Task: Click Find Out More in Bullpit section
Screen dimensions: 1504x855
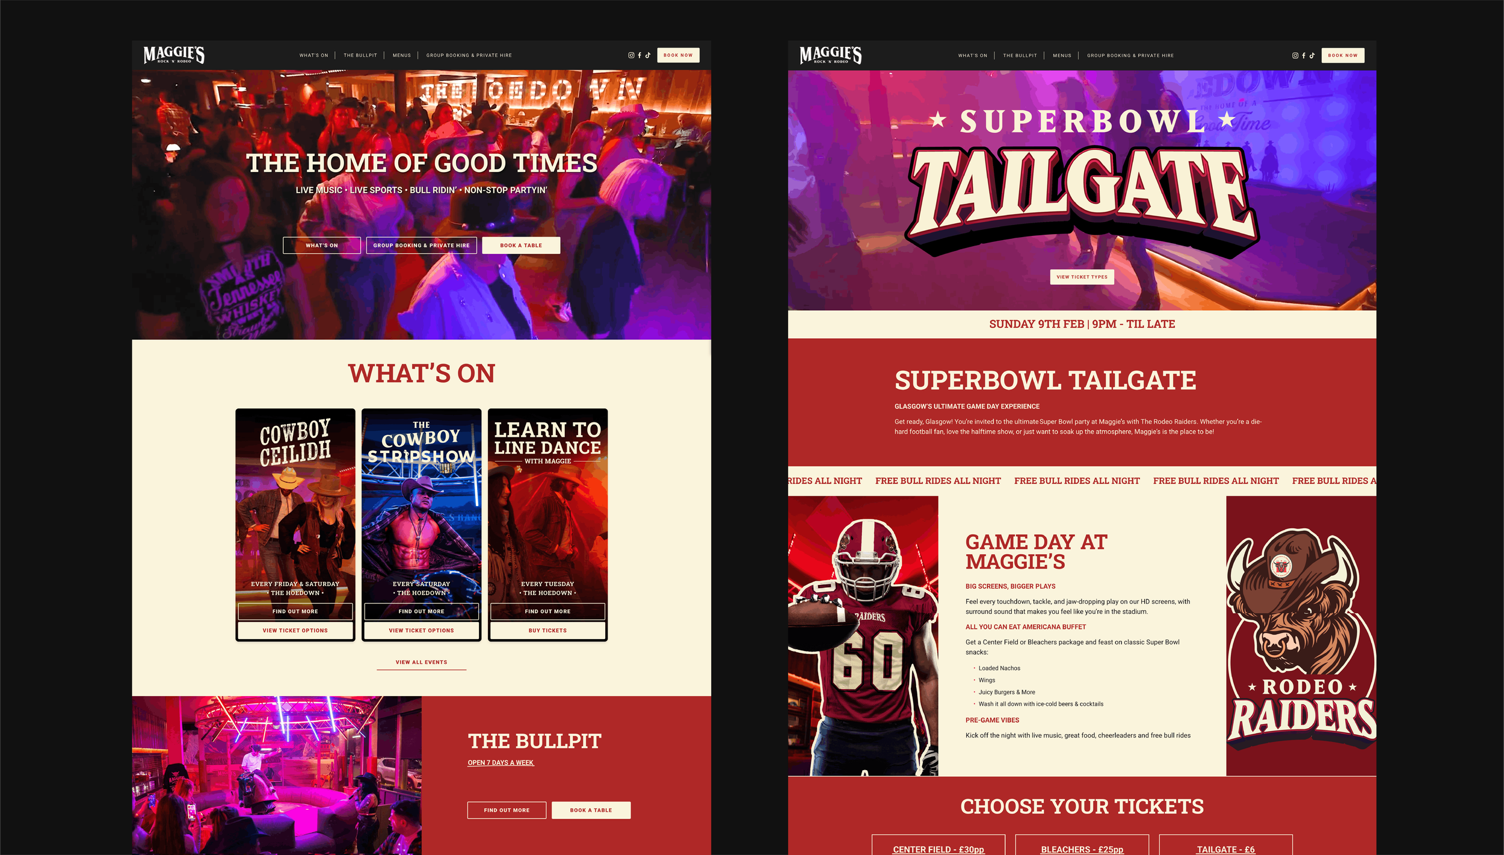Action: [x=507, y=810]
